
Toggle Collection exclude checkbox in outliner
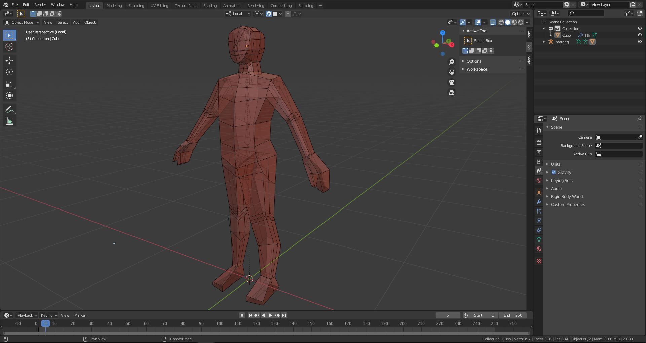click(551, 29)
